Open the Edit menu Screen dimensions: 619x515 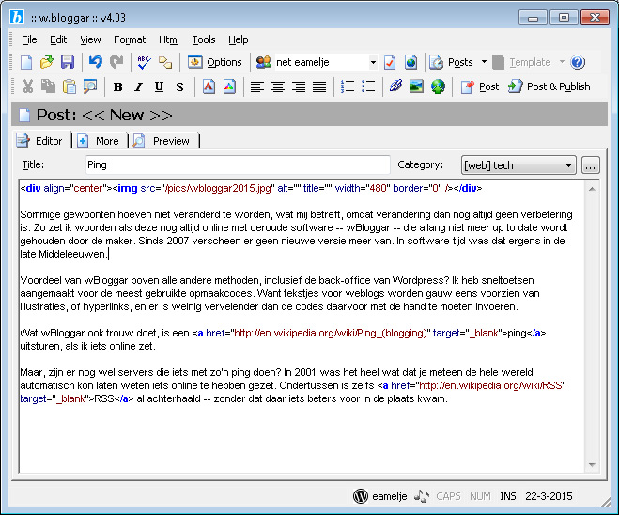58,39
